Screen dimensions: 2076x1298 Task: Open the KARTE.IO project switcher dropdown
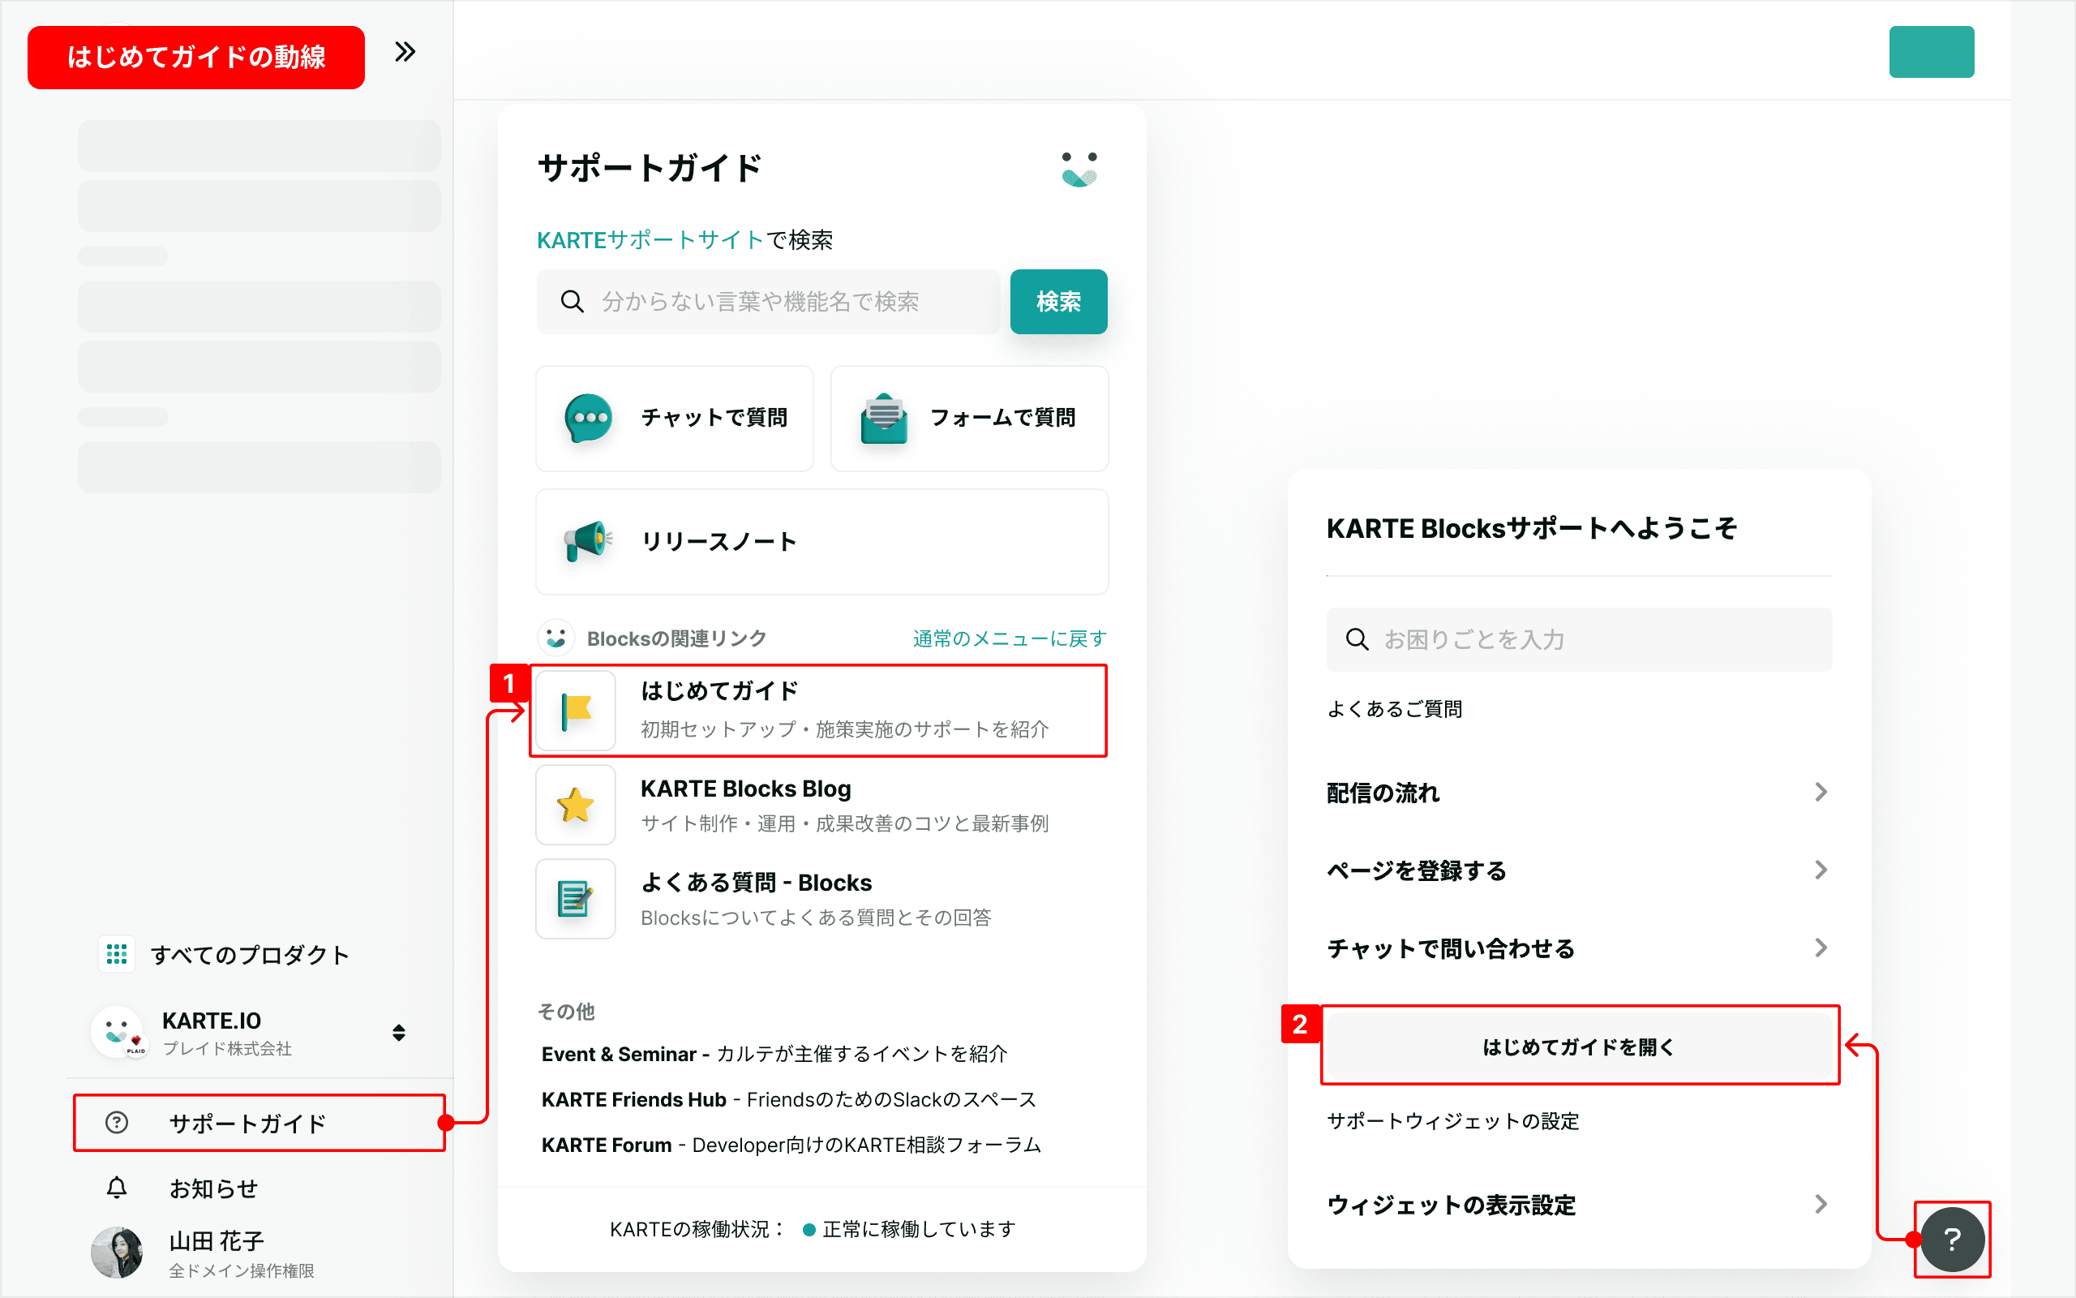coord(398,1032)
